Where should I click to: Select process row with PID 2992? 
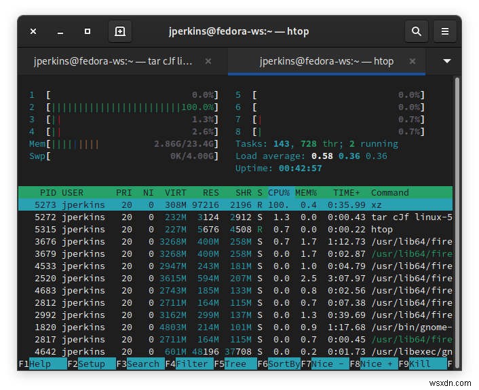pyautogui.click(x=235, y=315)
